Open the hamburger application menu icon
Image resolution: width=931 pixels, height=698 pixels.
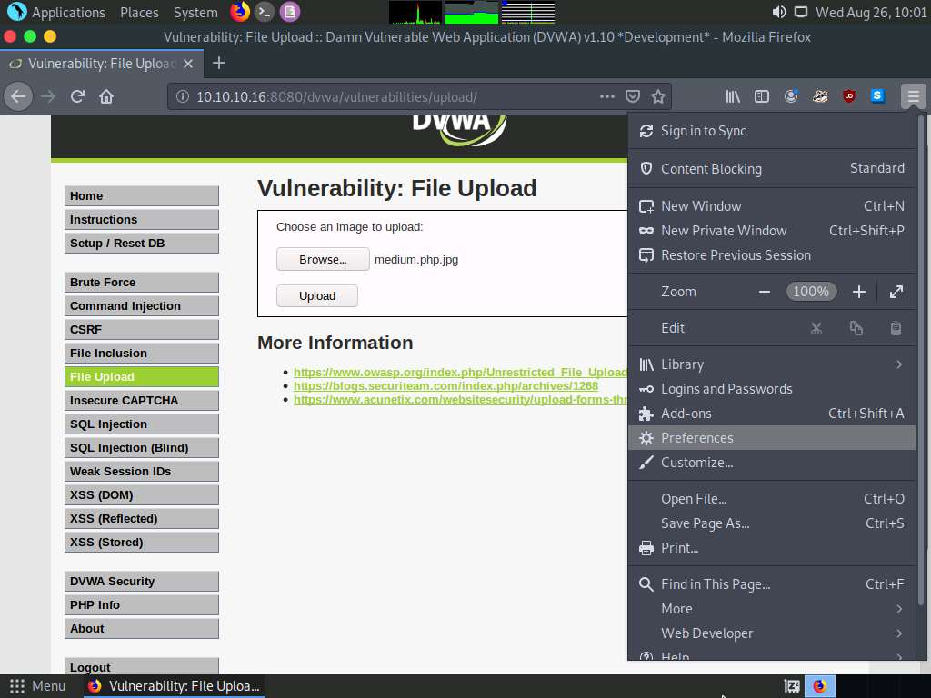pos(912,95)
